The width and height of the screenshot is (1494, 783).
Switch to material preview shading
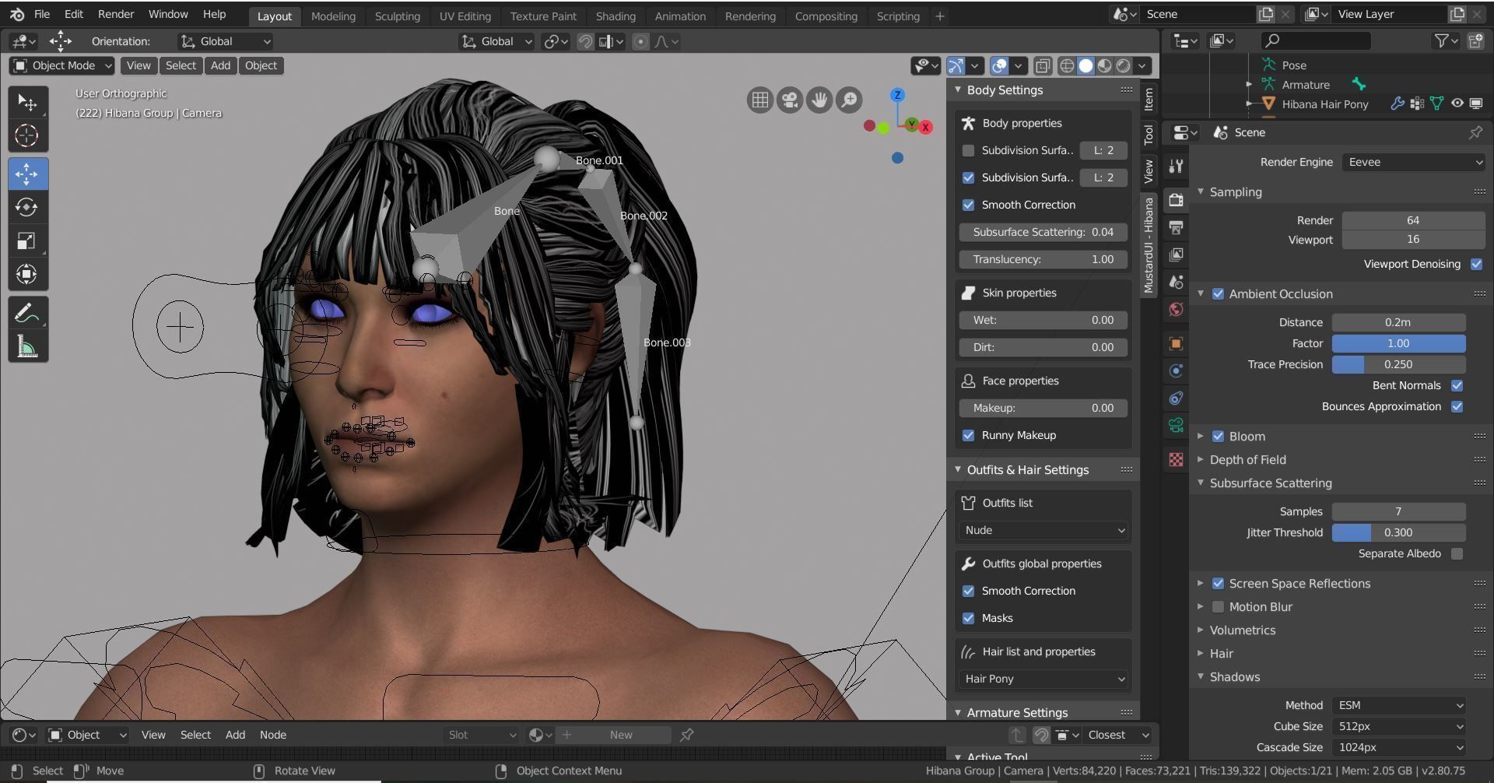1104,66
